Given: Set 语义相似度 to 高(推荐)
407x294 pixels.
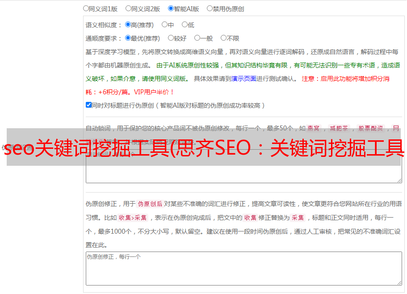Looking at the screenshot, I should pos(128,25).
